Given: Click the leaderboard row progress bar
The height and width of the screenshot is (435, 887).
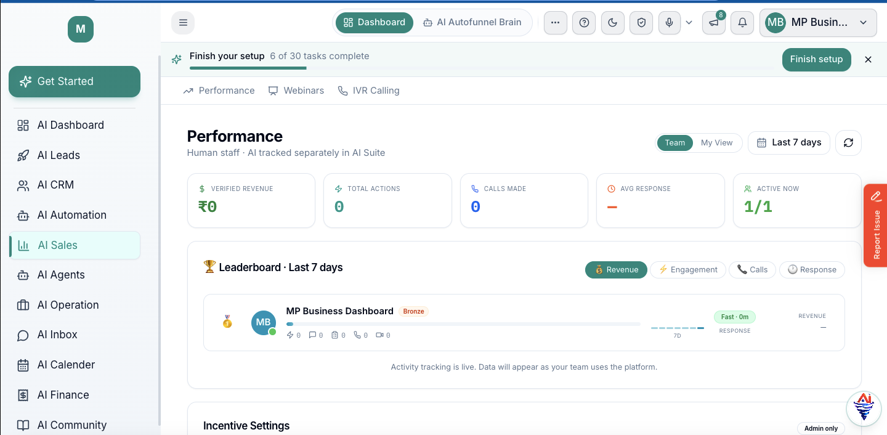Looking at the screenshot, I should 463,324.
